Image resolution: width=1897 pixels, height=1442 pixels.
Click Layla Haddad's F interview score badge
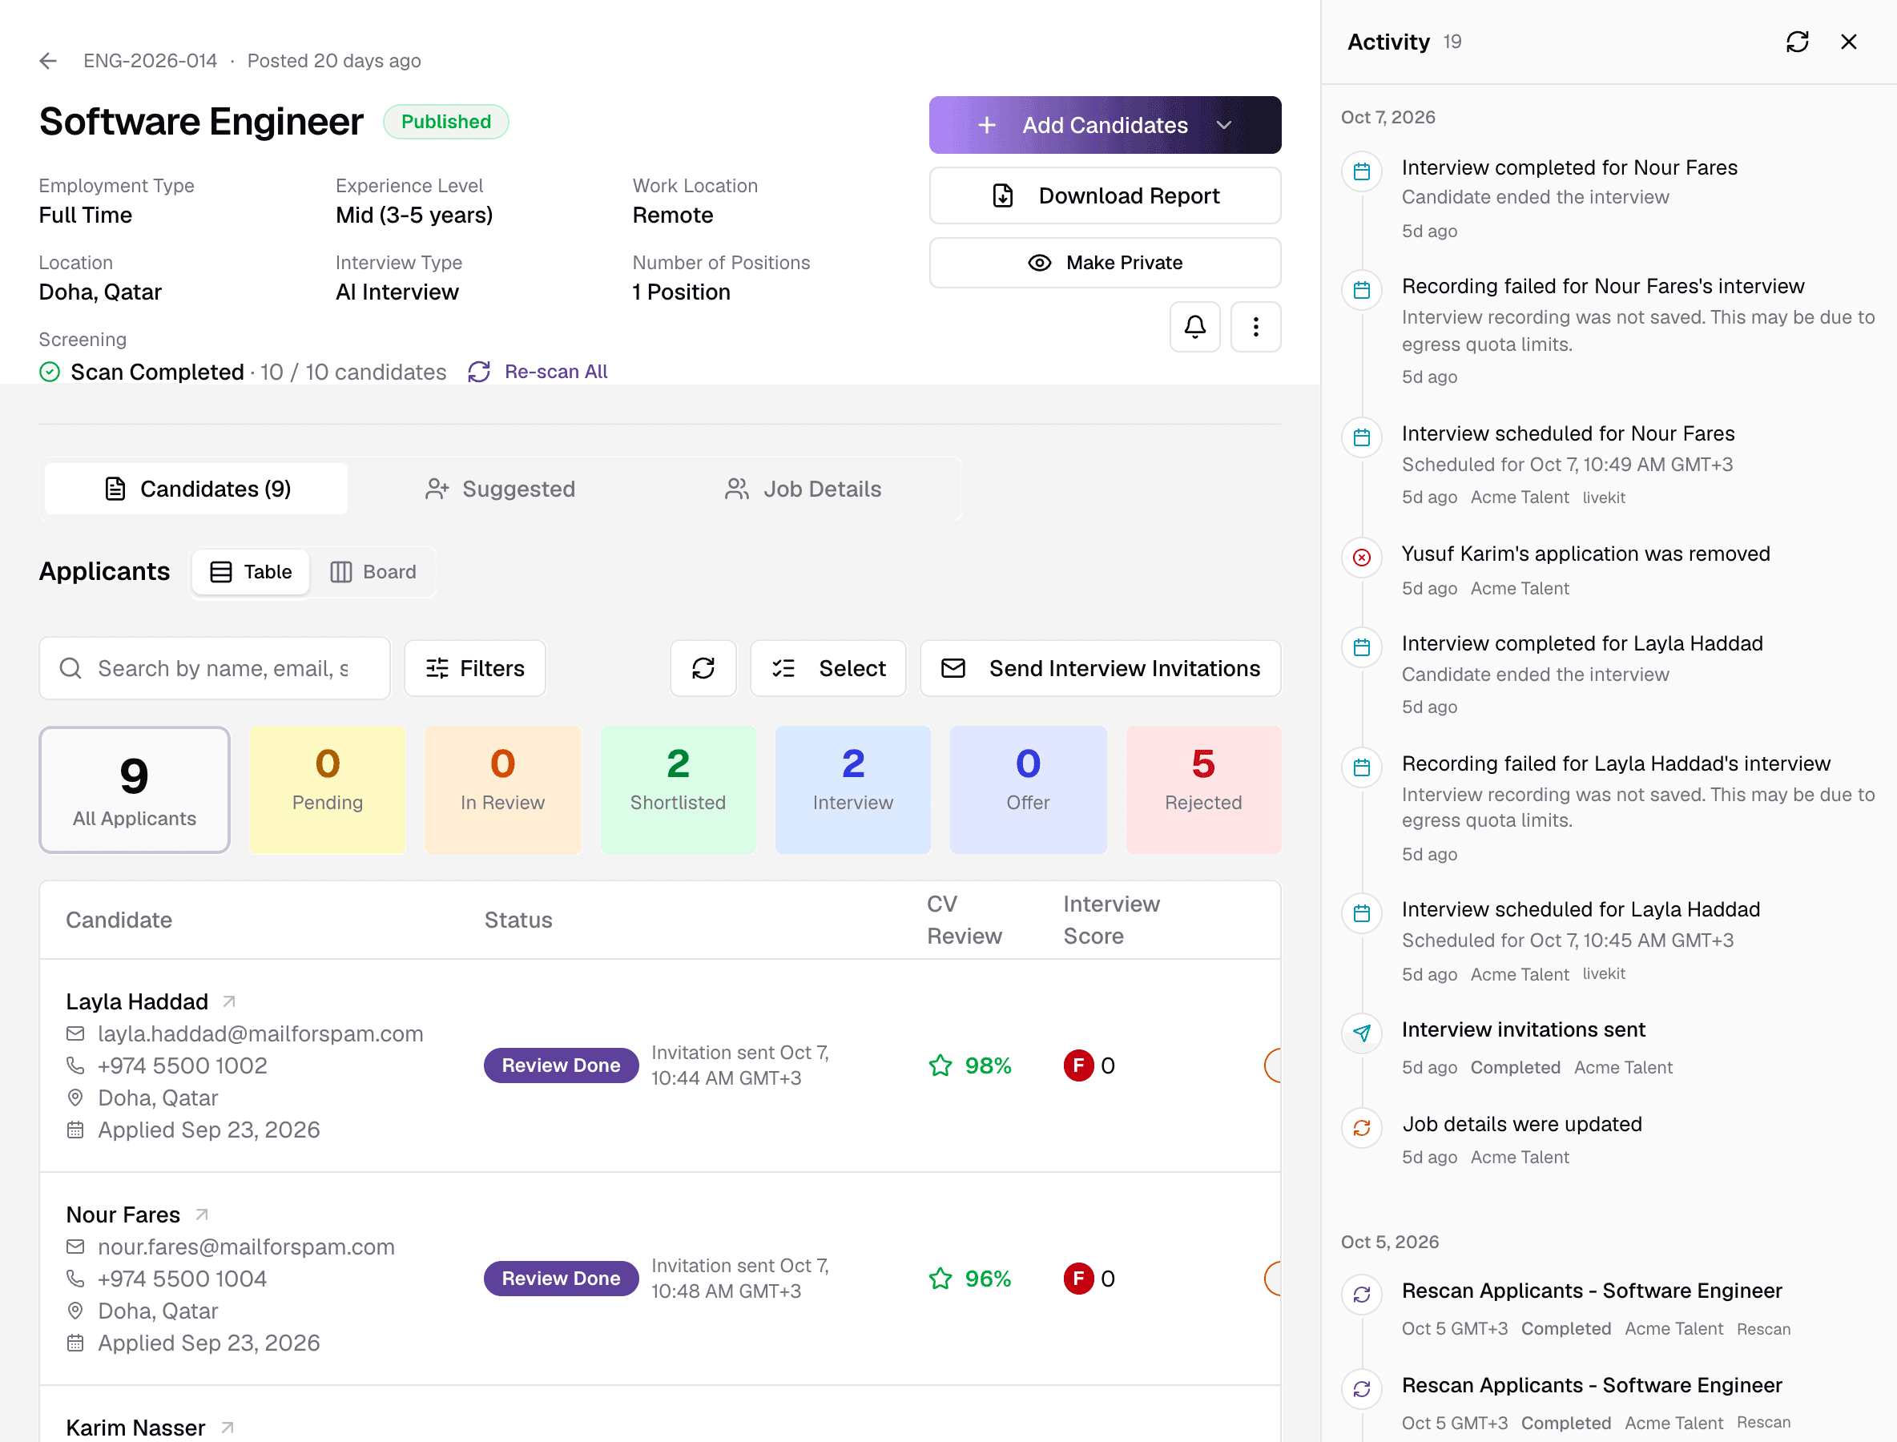pyautogui.click(x=1078, y=1066)
